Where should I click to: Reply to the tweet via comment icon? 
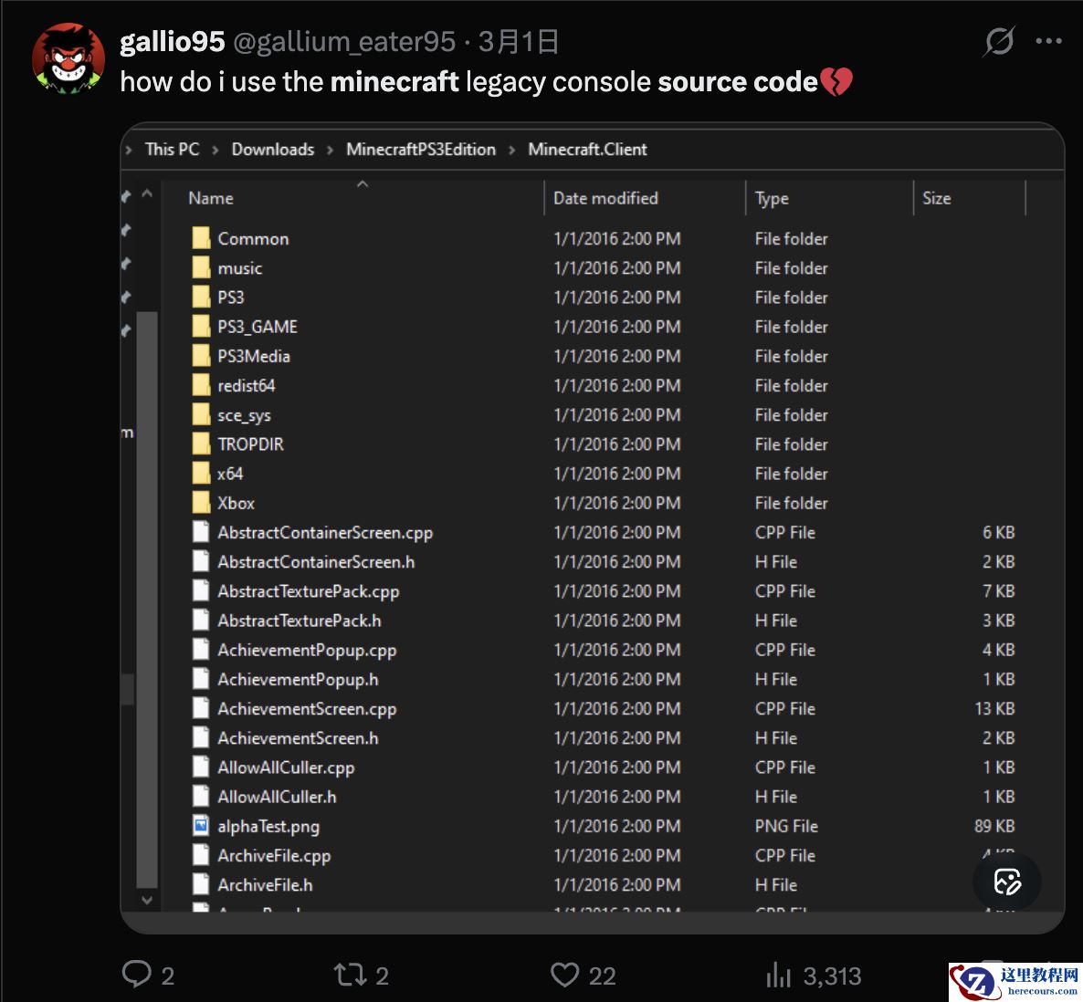(137, 975)
